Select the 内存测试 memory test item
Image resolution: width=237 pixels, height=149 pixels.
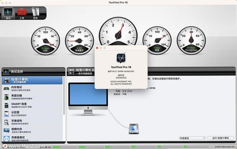[x=32, y=88]
